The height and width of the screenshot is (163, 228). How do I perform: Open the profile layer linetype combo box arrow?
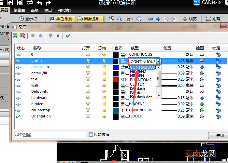click(158, 62)
